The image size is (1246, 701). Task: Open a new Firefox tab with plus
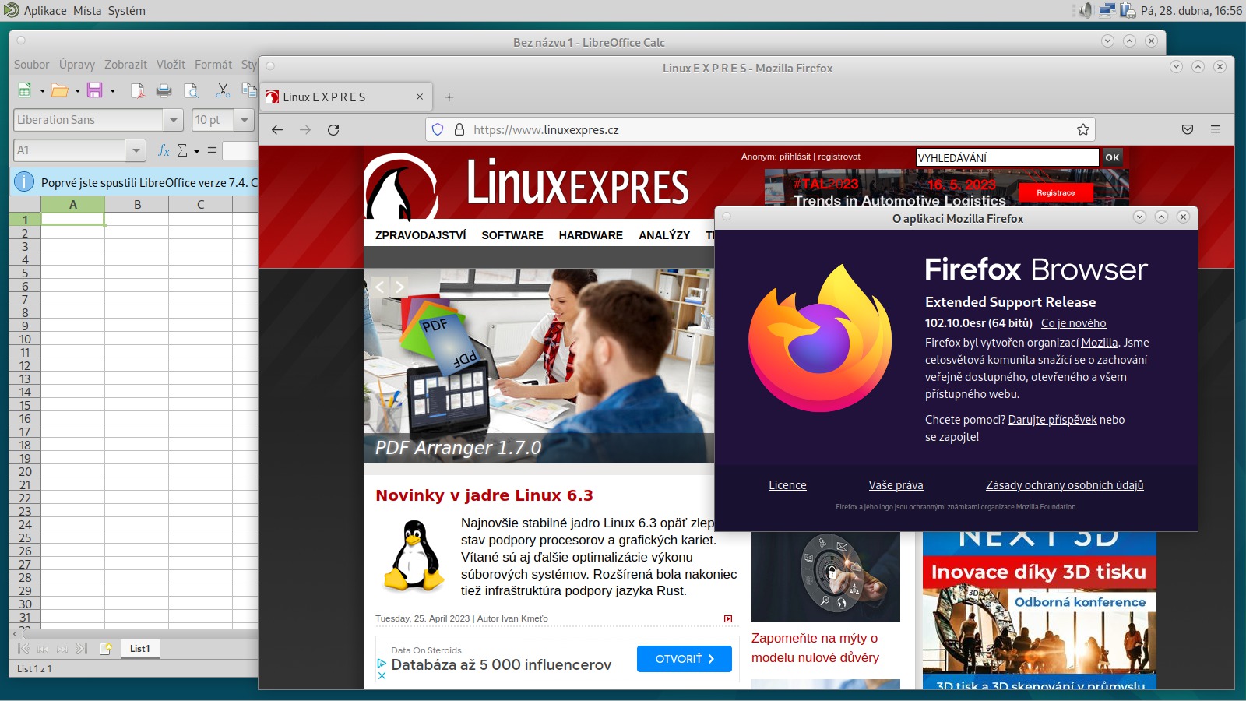pos(449,97)
